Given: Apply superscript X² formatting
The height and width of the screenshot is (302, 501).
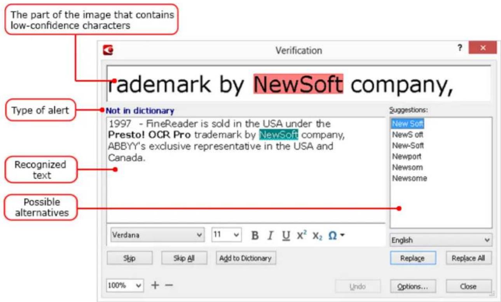Looking at the screenshot, I should pyautogui.click(x=302, y=235).
